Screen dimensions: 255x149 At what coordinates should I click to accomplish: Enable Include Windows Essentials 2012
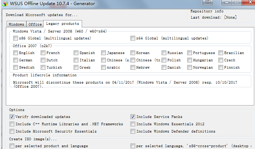(133, 124)
